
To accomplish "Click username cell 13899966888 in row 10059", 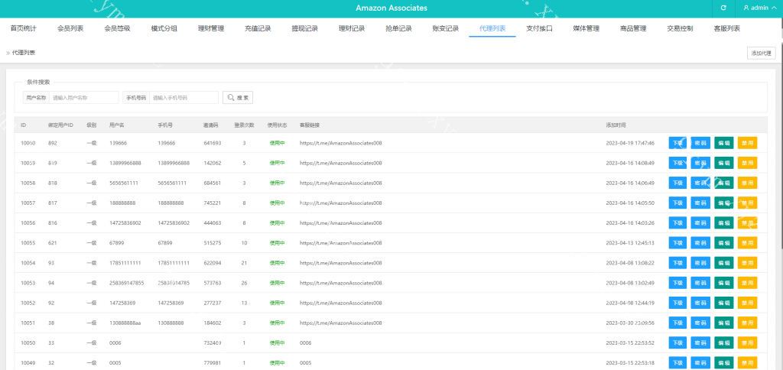I will [125, 164].
